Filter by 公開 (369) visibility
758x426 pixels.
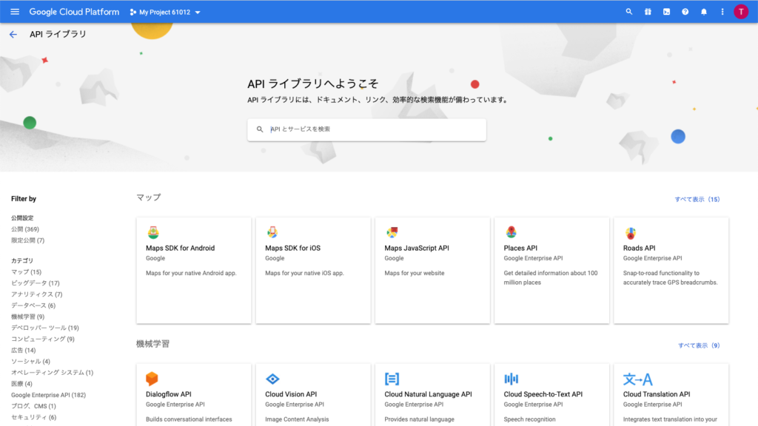tap(25, 229)
